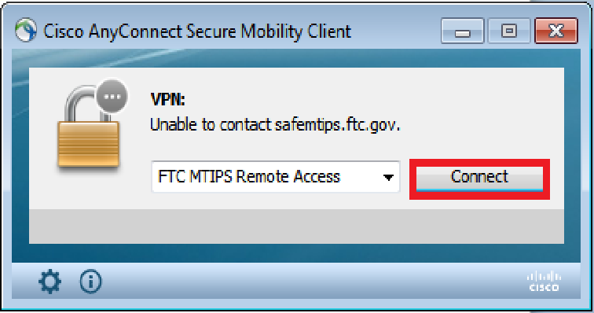Click the gray ellipsis status bubble
This screenshot has height=313, width=594.
point(112,97)
